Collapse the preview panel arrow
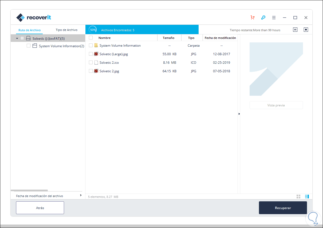 click(x=239, y=114)
